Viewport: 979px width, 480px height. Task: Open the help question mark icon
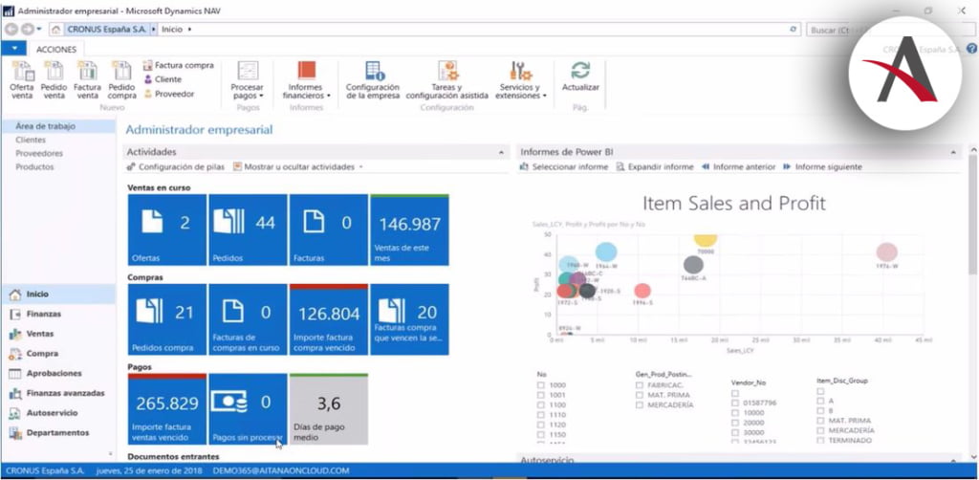pyautogui.click(x=971, y=49)
